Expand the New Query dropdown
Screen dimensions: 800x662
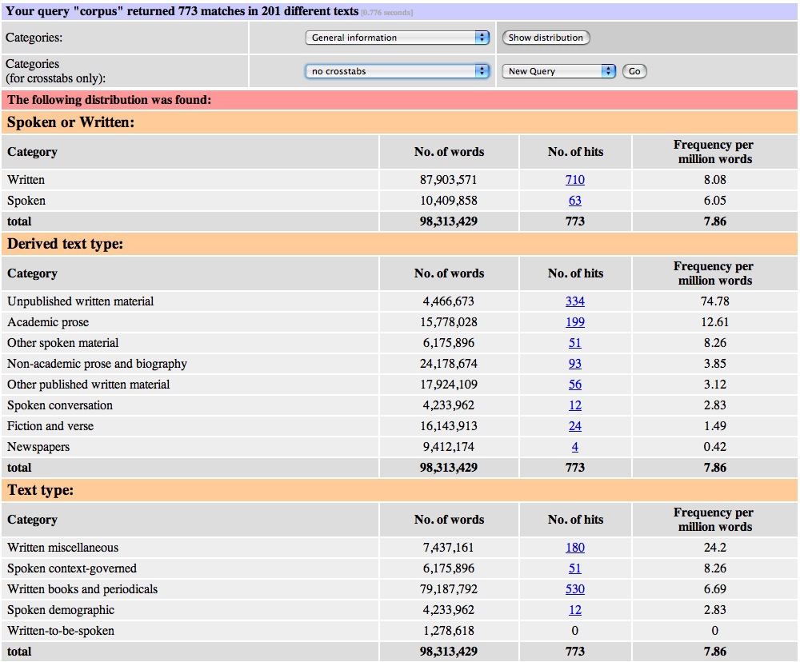click(x=560, y=71)
